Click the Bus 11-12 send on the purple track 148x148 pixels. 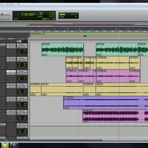point(11,98)
